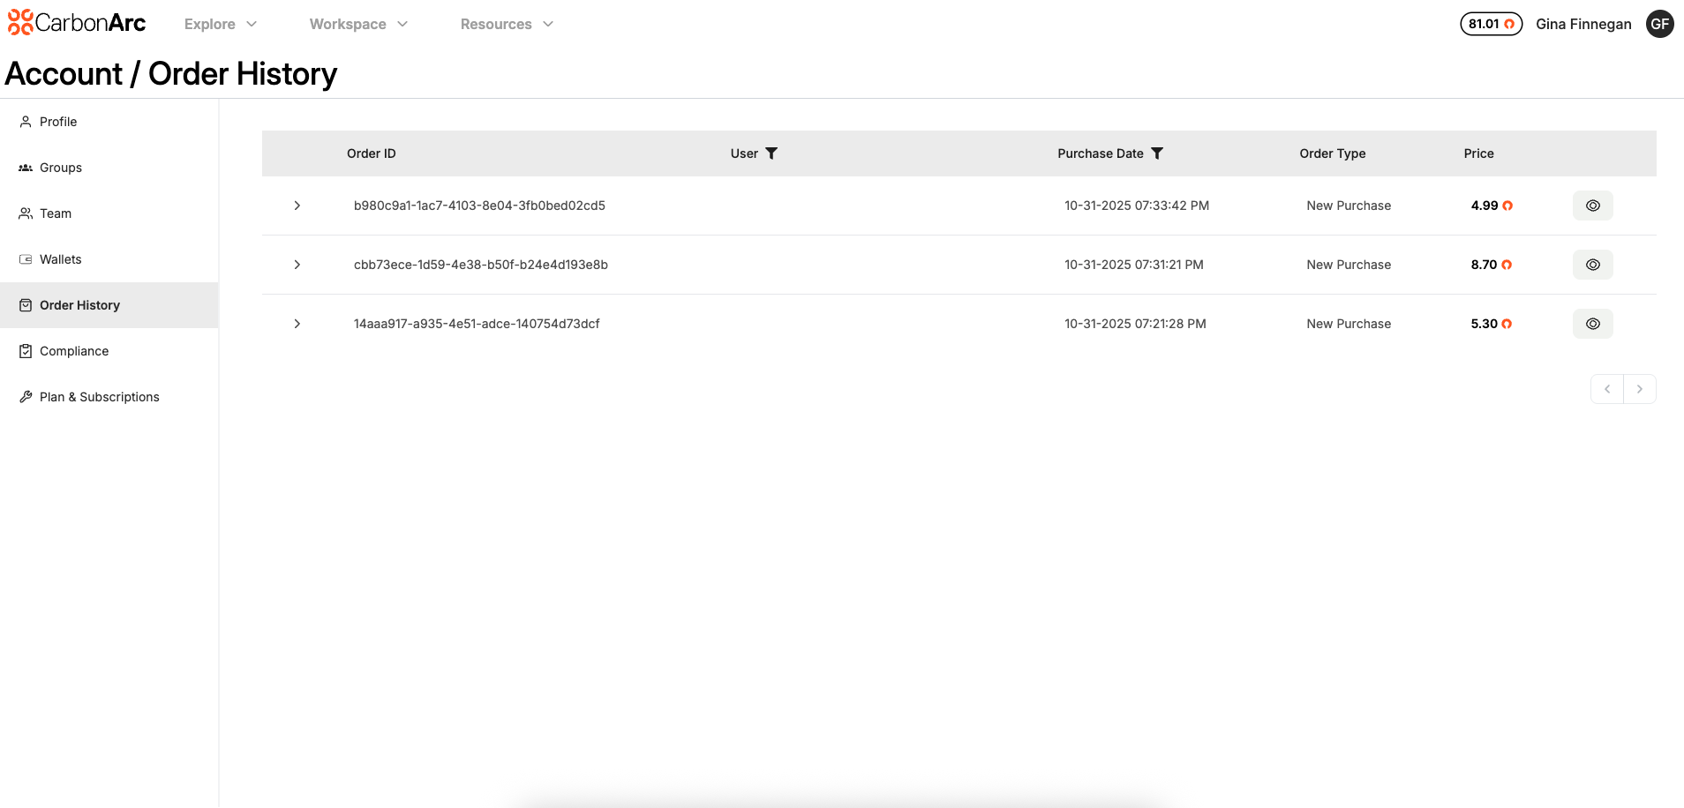Click the Purchase Date filter icon

[x=1157, y=153]
